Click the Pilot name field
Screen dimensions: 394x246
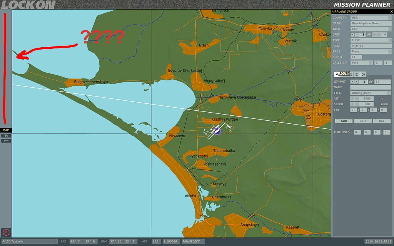(371, 46)
